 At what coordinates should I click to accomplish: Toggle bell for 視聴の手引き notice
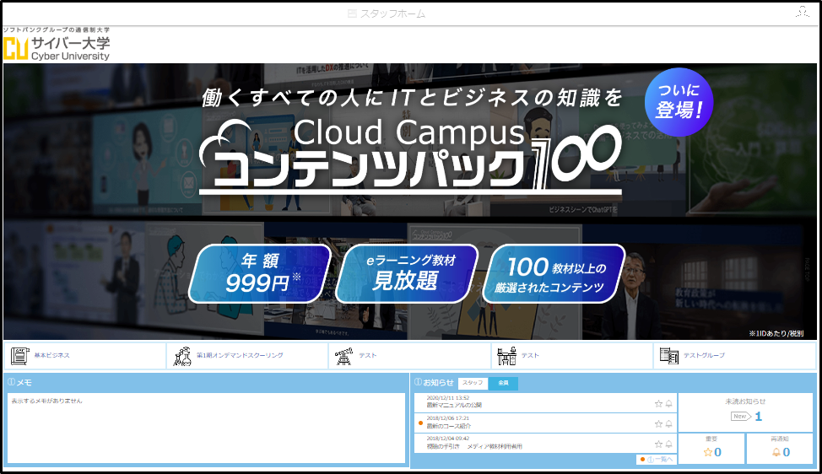point(669,444)
